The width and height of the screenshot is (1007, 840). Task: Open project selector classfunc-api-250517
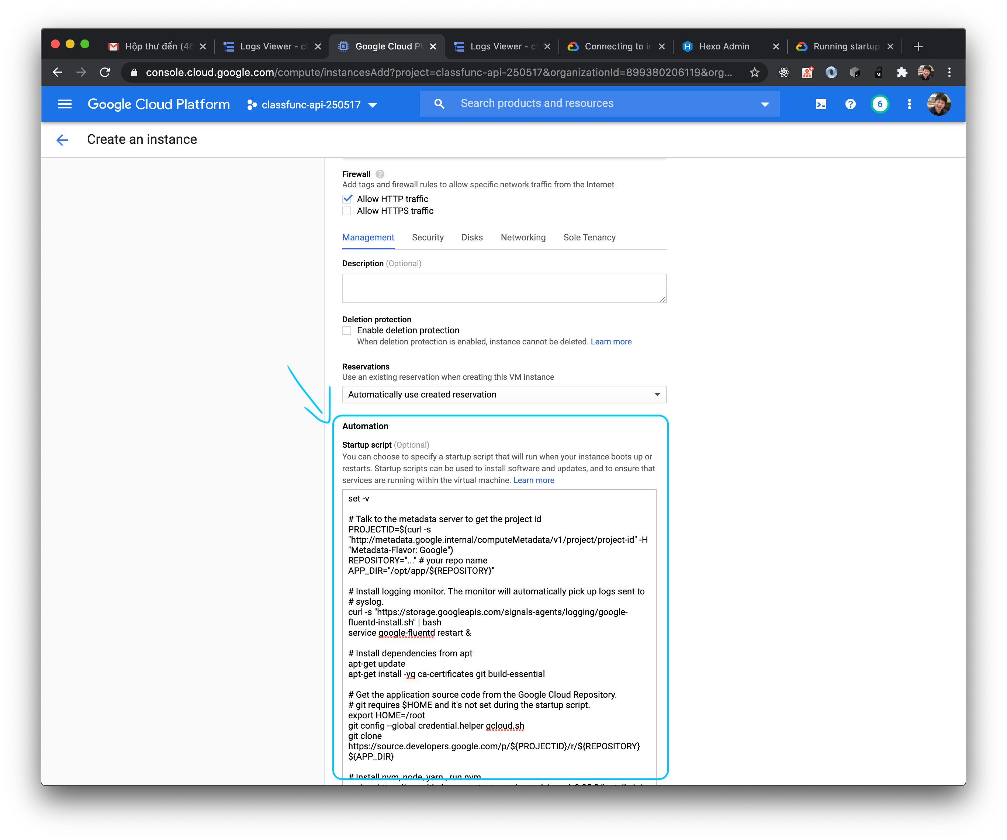click(x=312, y=104)
